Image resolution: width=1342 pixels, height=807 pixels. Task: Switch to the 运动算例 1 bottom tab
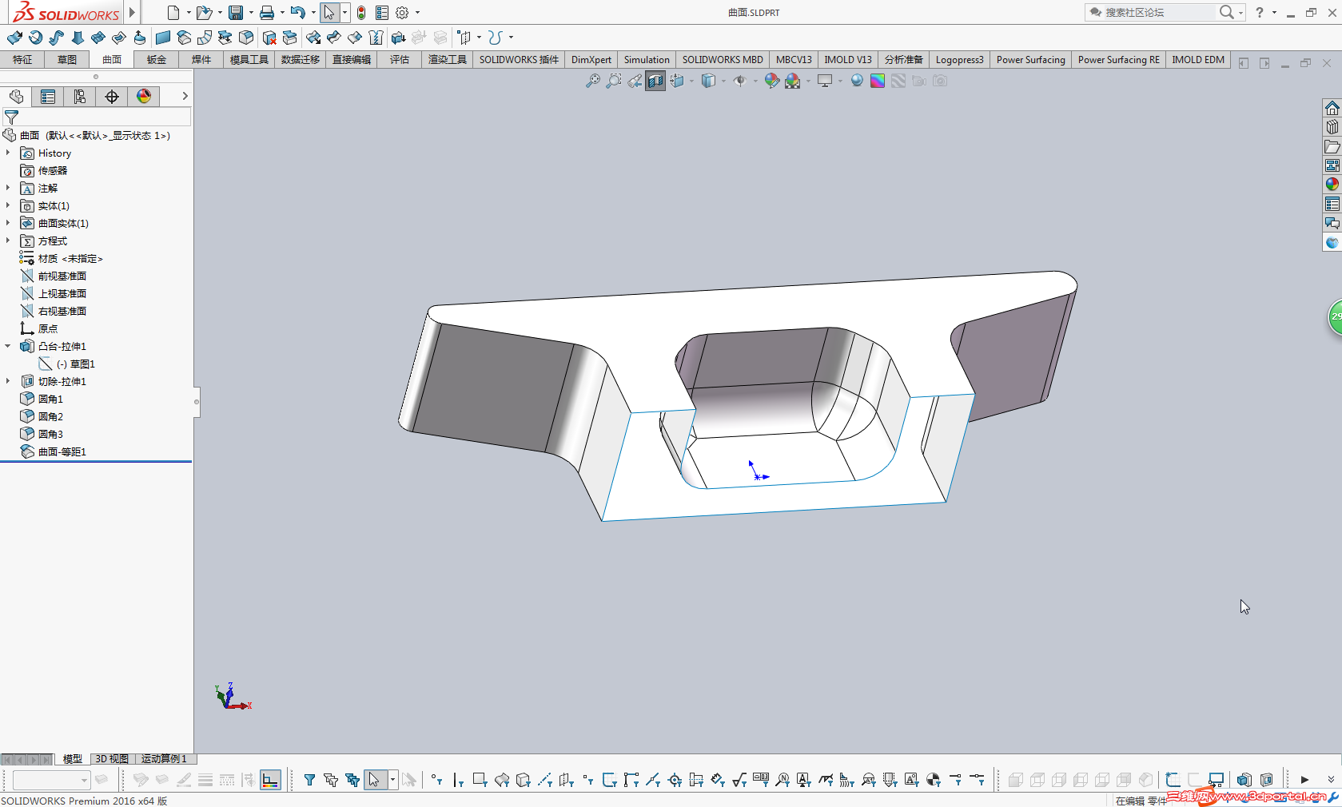pos(164,759)
